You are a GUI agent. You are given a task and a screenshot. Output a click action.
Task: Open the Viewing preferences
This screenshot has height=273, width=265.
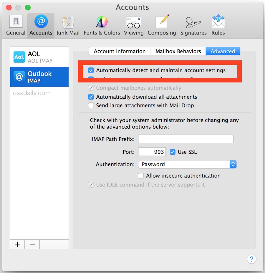[134, 25]
